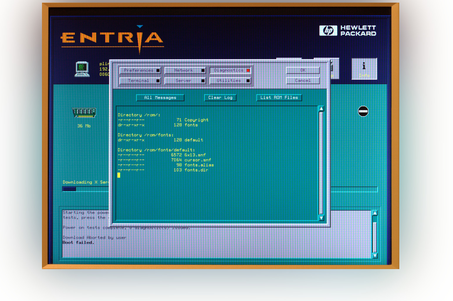Click the Info icon button
The height and width of the screenshot is (301, 453).
click(364, 69)
